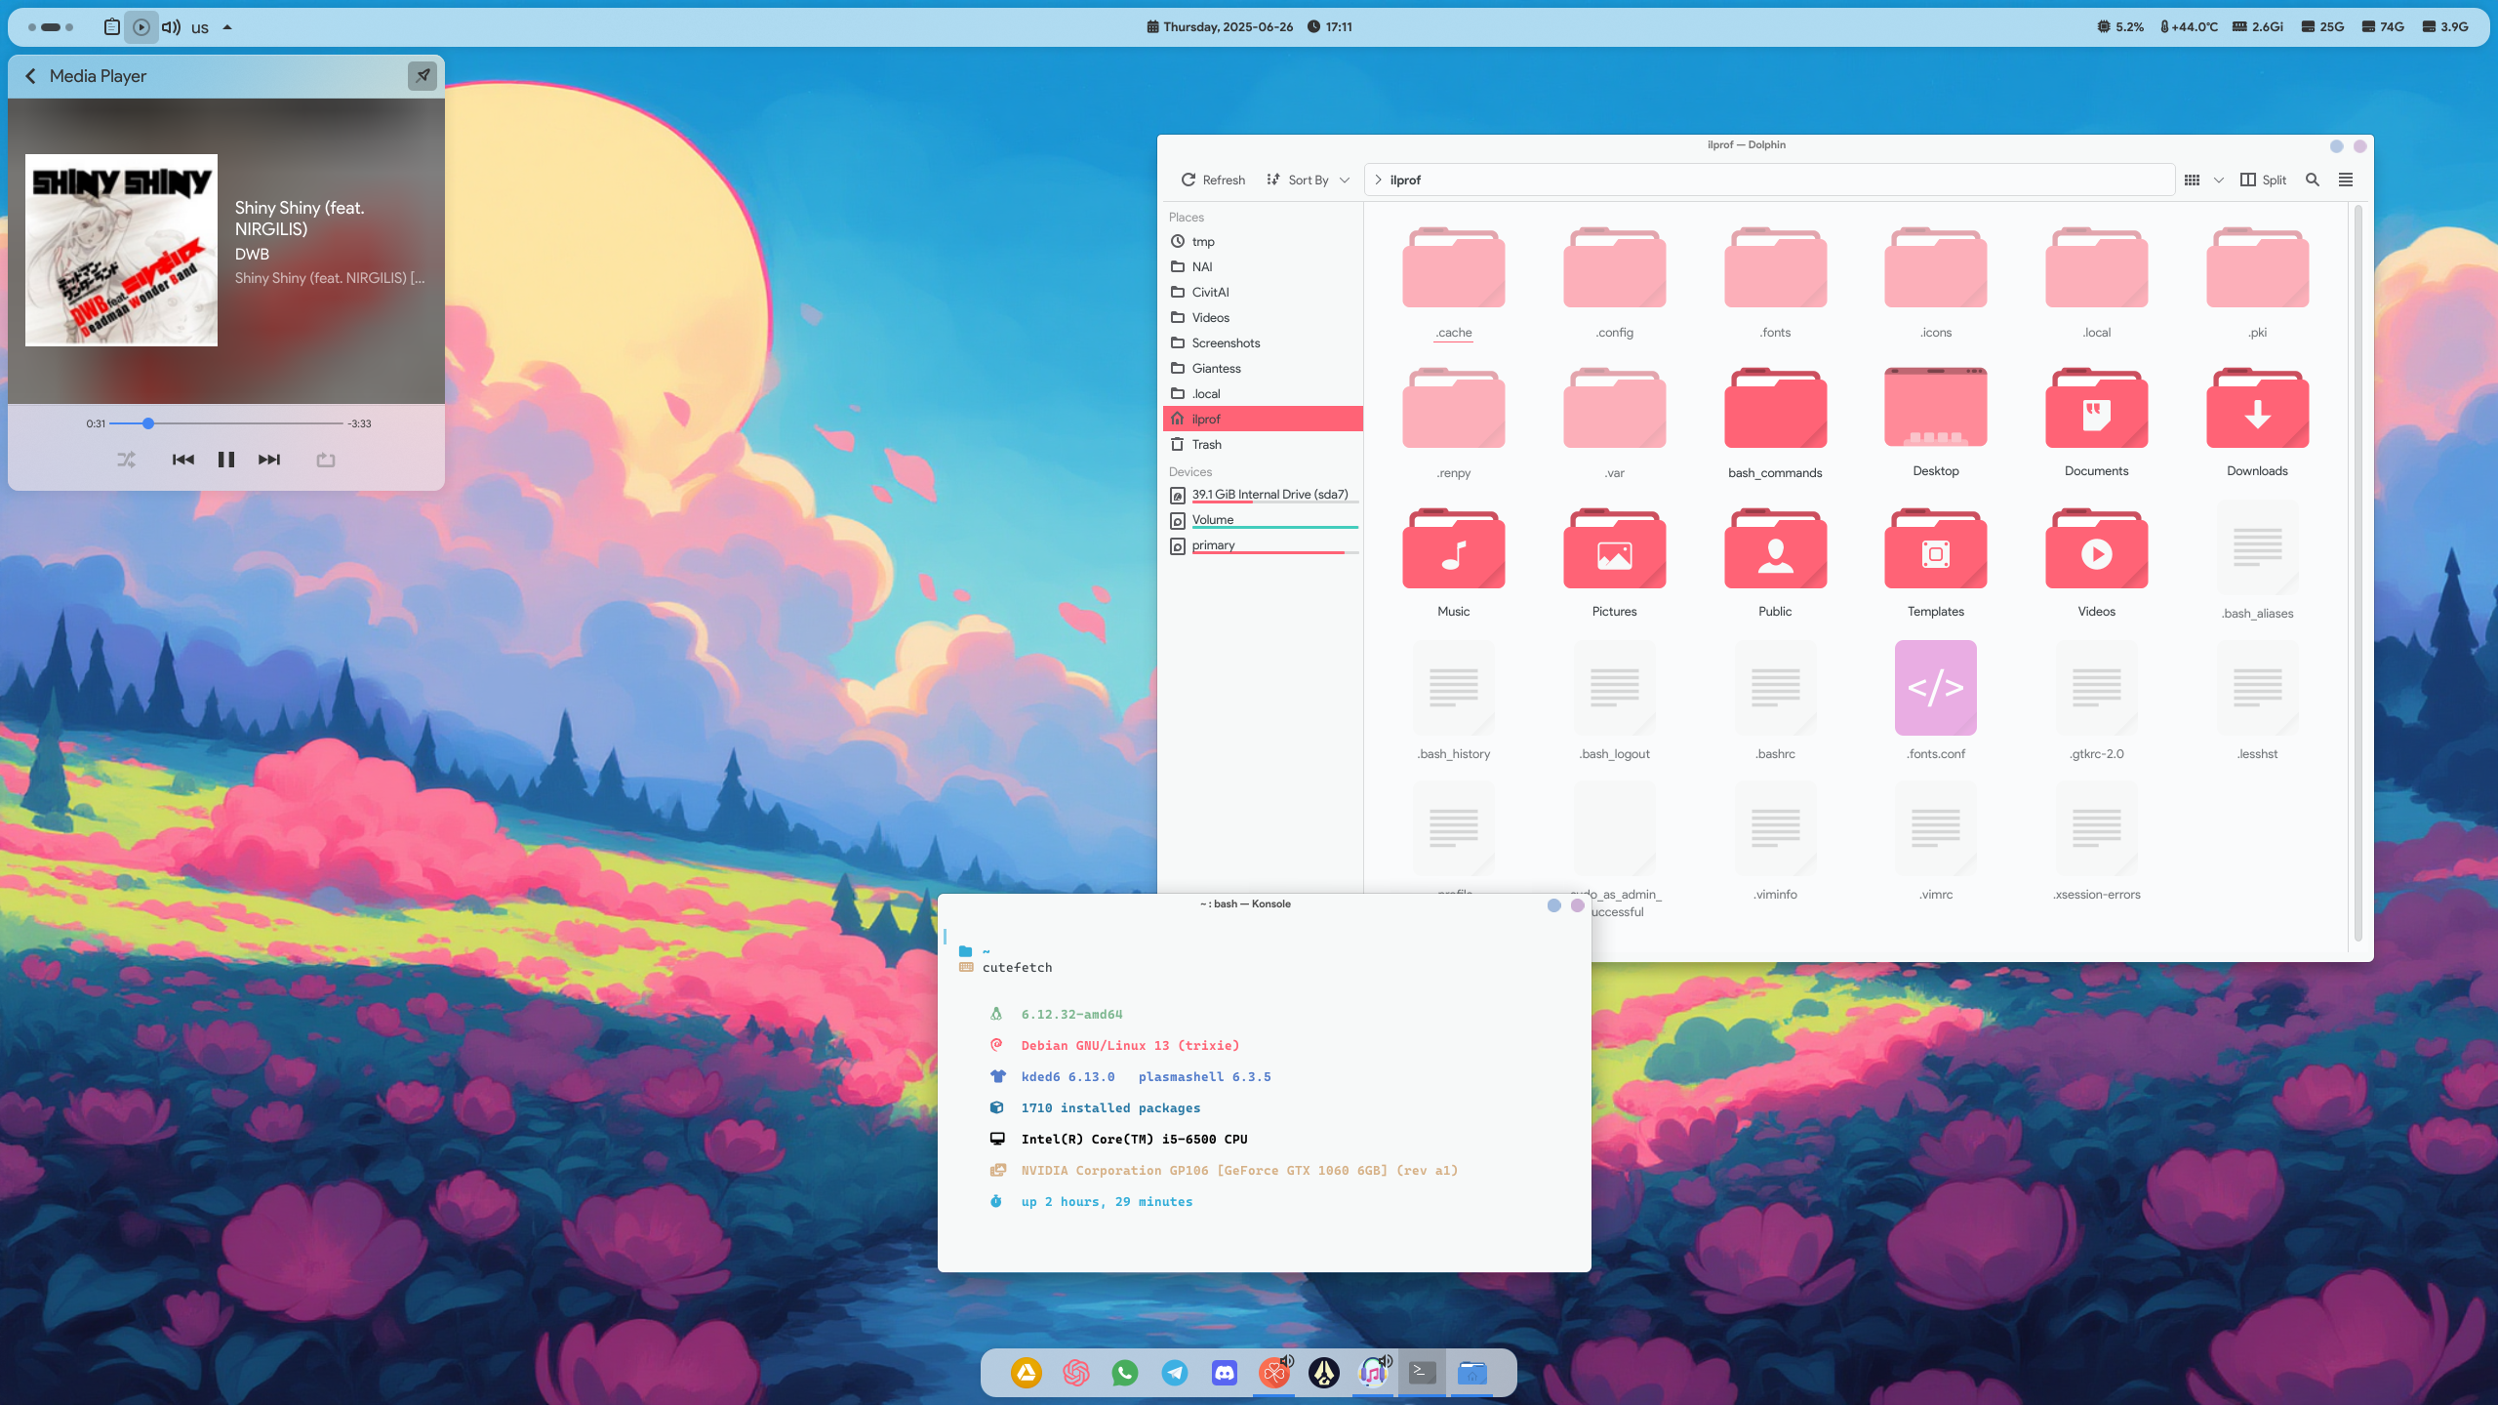
Task: Select the Videos folder icon in the file grid
Action: [2096, 548]
